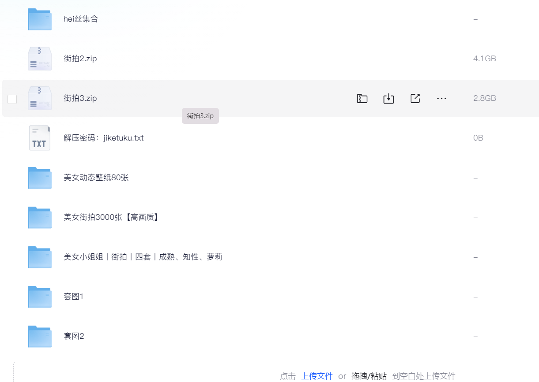Open the three-dot more menu for 街拍3.zip
539x382 pixels.
click(441, 99)
